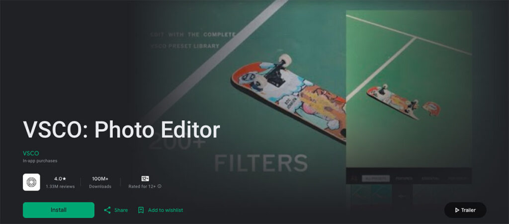Image resolution: width=509 pixels, height=224 pixels.
Task: Click Add to wishlist text
Action: click(166, 210)
